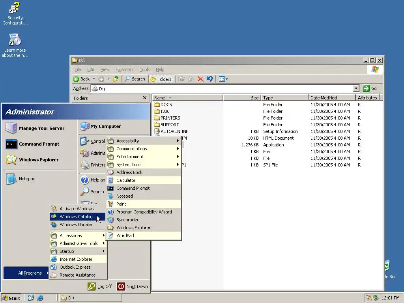Open Remote Assistance from All Programs
Viewport: 404px width, 303px height.
tap(78, 275)
